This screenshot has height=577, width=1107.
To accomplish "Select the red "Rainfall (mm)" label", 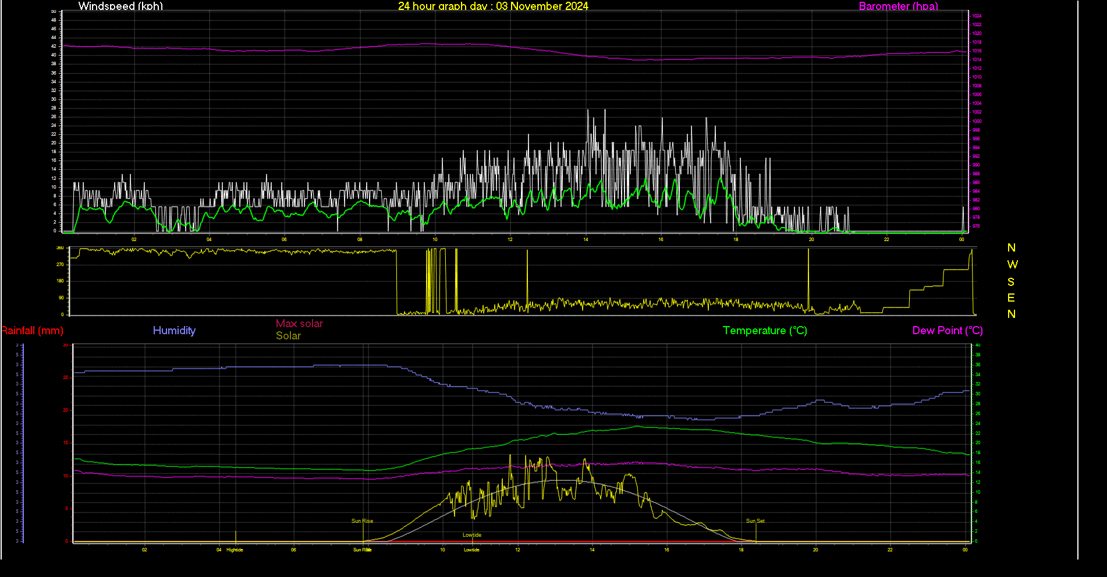I will pyautogui.click(x=32, y=331).
